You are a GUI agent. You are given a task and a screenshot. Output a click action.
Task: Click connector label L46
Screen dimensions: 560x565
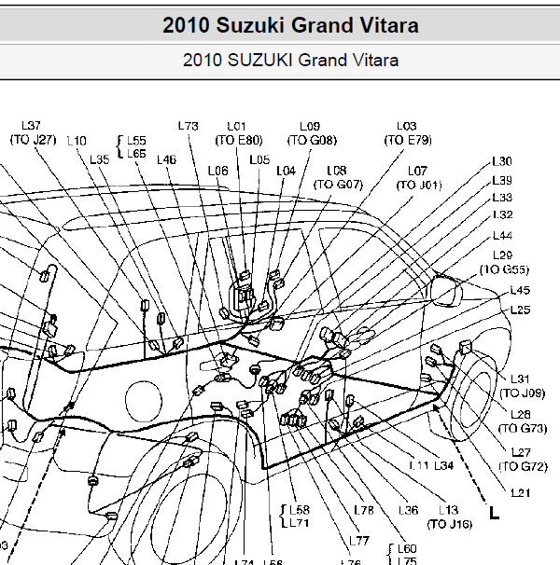(x=167, y=159)
